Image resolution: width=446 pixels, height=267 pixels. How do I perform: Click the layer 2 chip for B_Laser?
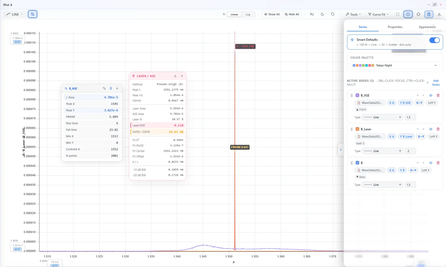[x=360, y=143]
